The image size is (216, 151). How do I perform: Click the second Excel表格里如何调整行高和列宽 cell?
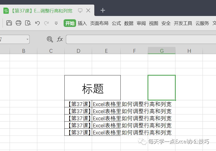tap(106, 111)
